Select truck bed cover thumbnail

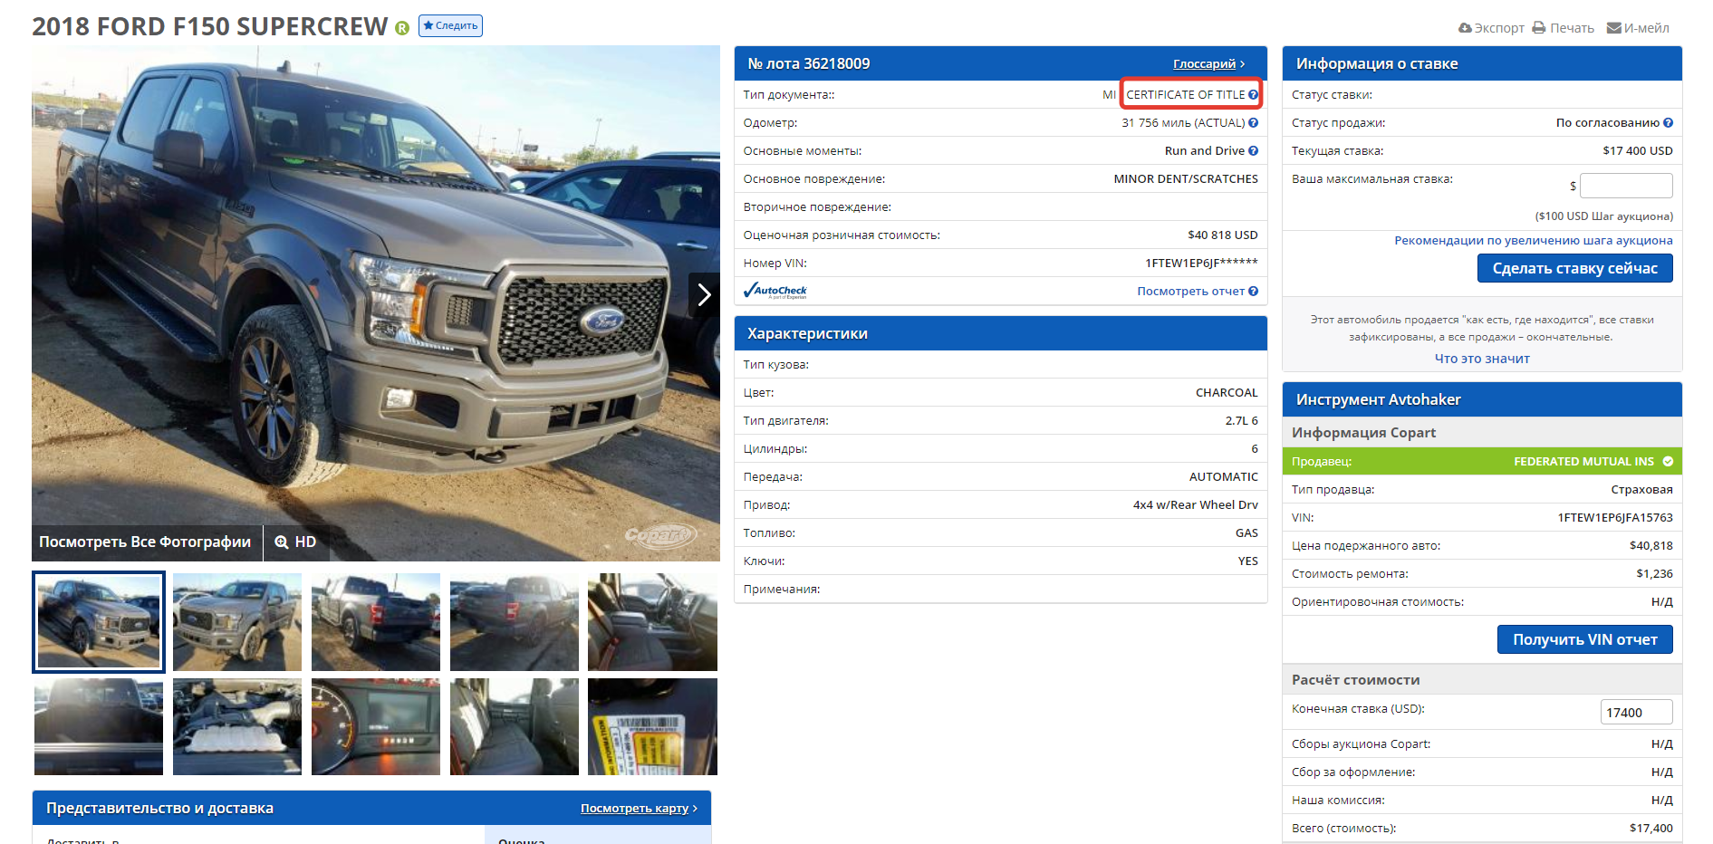coord(99,726)
